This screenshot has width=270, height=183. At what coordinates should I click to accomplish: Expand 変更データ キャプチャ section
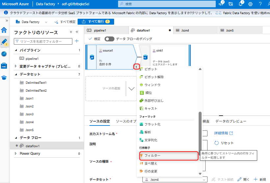[16, 66]
